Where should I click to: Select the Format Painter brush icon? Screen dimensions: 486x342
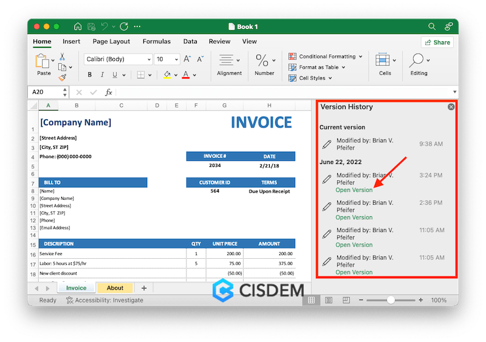[x=62, y=77]
